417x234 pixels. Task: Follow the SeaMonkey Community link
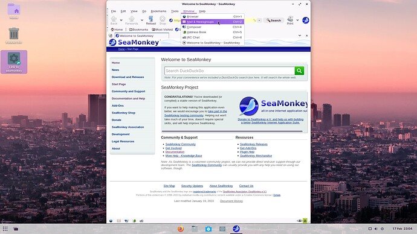tap(180, 144)
